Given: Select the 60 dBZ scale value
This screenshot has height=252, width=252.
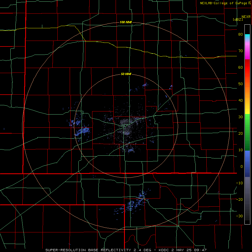Looking at the screenshot, I should point(241,67).
